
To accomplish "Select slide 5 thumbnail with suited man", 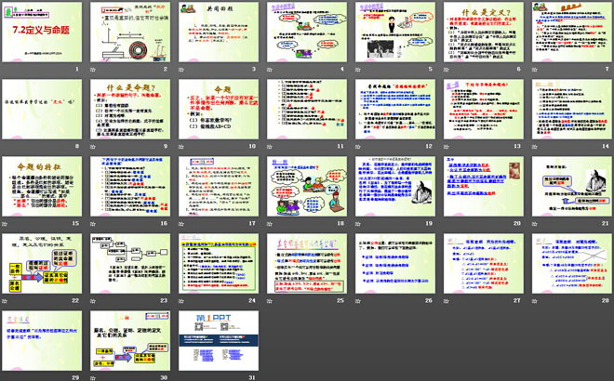I will 395,33.
